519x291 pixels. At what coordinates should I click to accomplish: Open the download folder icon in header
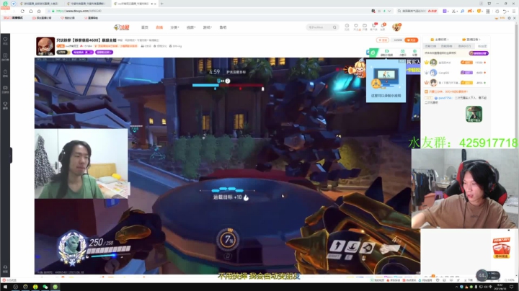(x=365, y=27)
